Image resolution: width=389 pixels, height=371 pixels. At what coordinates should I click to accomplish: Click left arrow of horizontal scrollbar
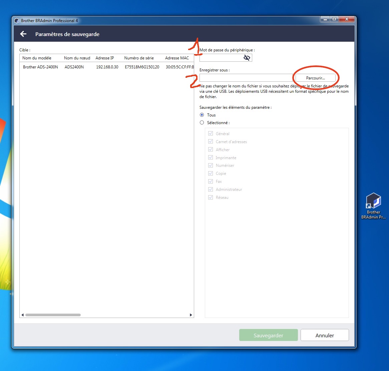(22, 315)
